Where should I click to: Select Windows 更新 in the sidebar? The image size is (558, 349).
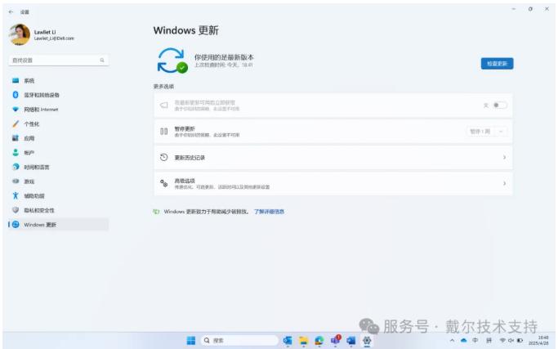(x=58, y=225)
